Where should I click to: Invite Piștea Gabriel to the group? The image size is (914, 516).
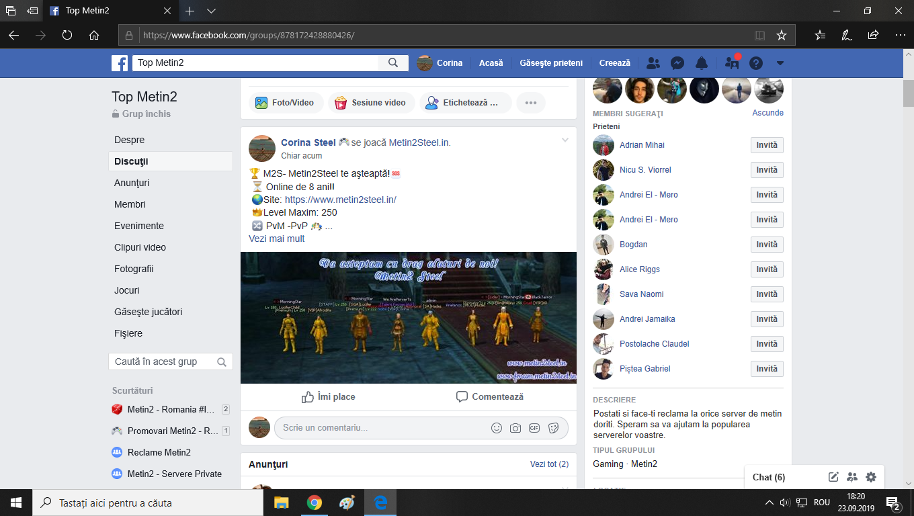click(x=767, y=369)
